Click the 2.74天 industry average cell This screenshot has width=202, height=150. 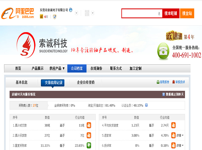165,125
